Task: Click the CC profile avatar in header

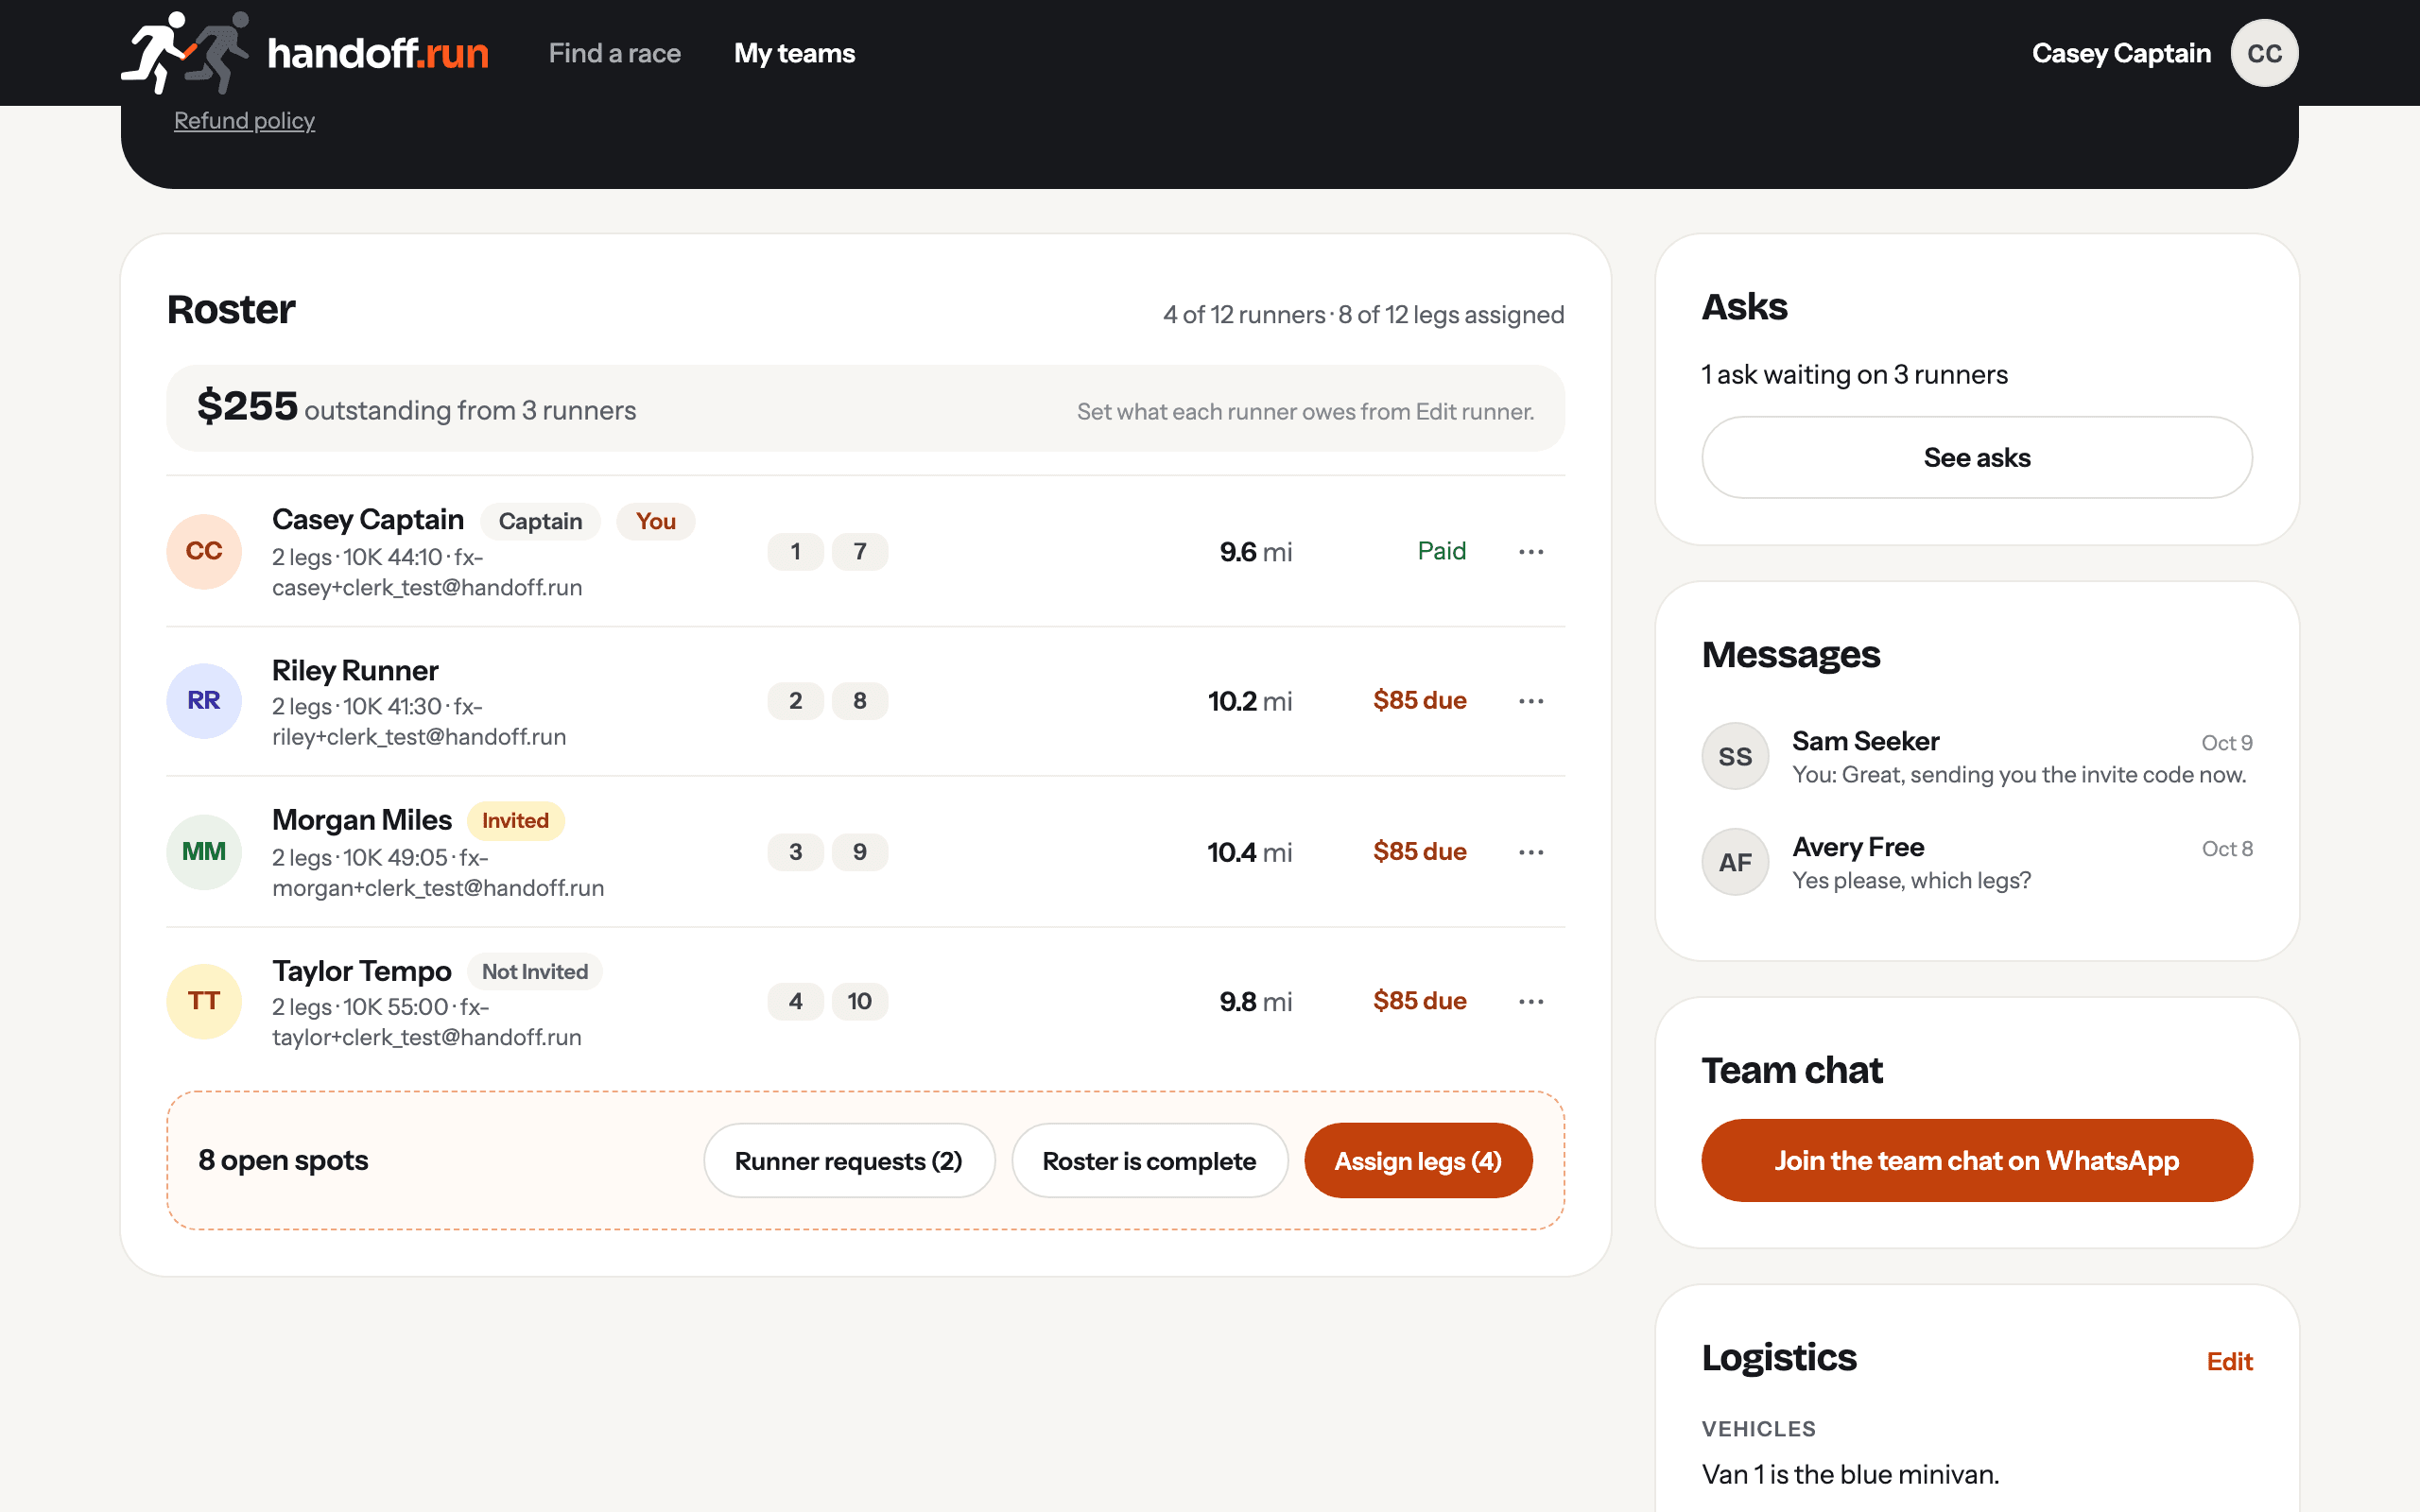Action: [2264, 53]
